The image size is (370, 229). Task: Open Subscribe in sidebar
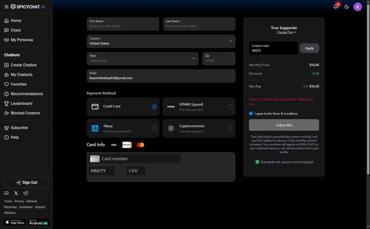point(16,128)
